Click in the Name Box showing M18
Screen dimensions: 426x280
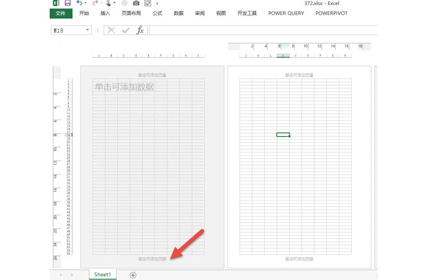(68, 30)
